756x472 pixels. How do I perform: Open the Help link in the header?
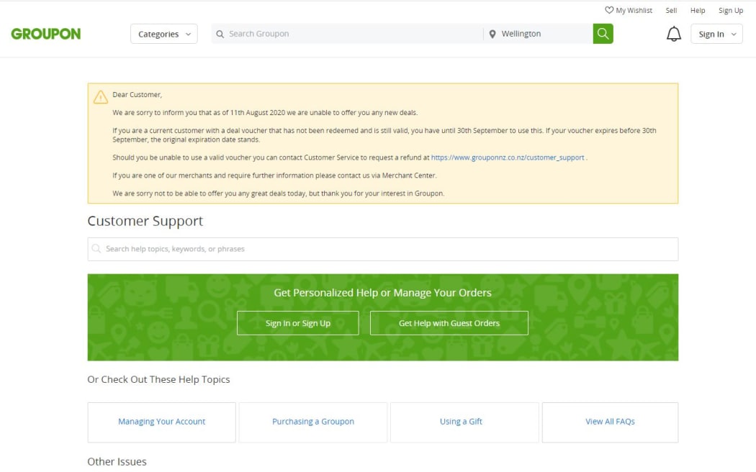click(x=697, y=10)
